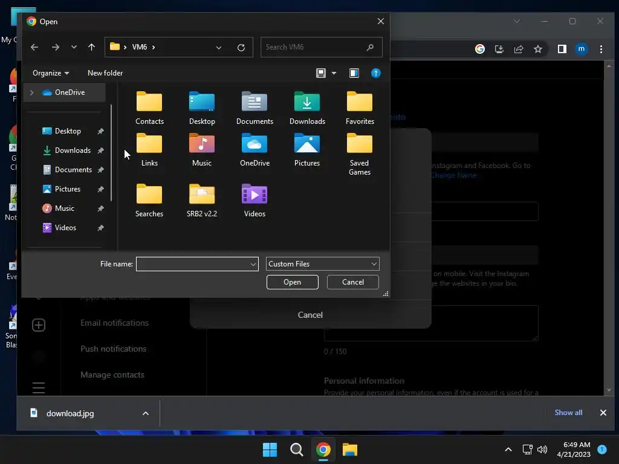
Task: Click the New folder button
Action: click(x=105, y=73)
